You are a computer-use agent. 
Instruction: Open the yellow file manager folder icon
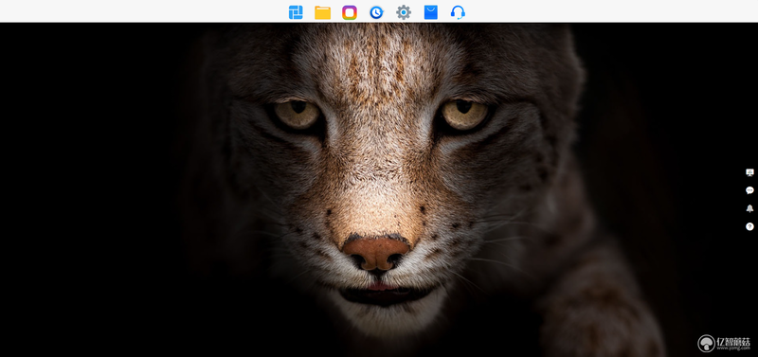click(x=322, y=12)
